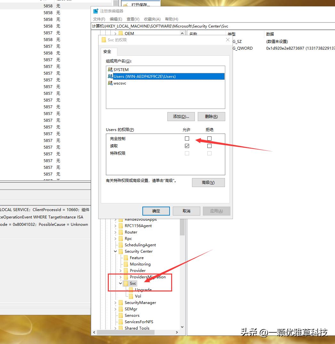Image resolution: width=335 pixels, height=344 pixels.
Task: Check the 完全控制 deny checkbox
Action: coord(209,138)
